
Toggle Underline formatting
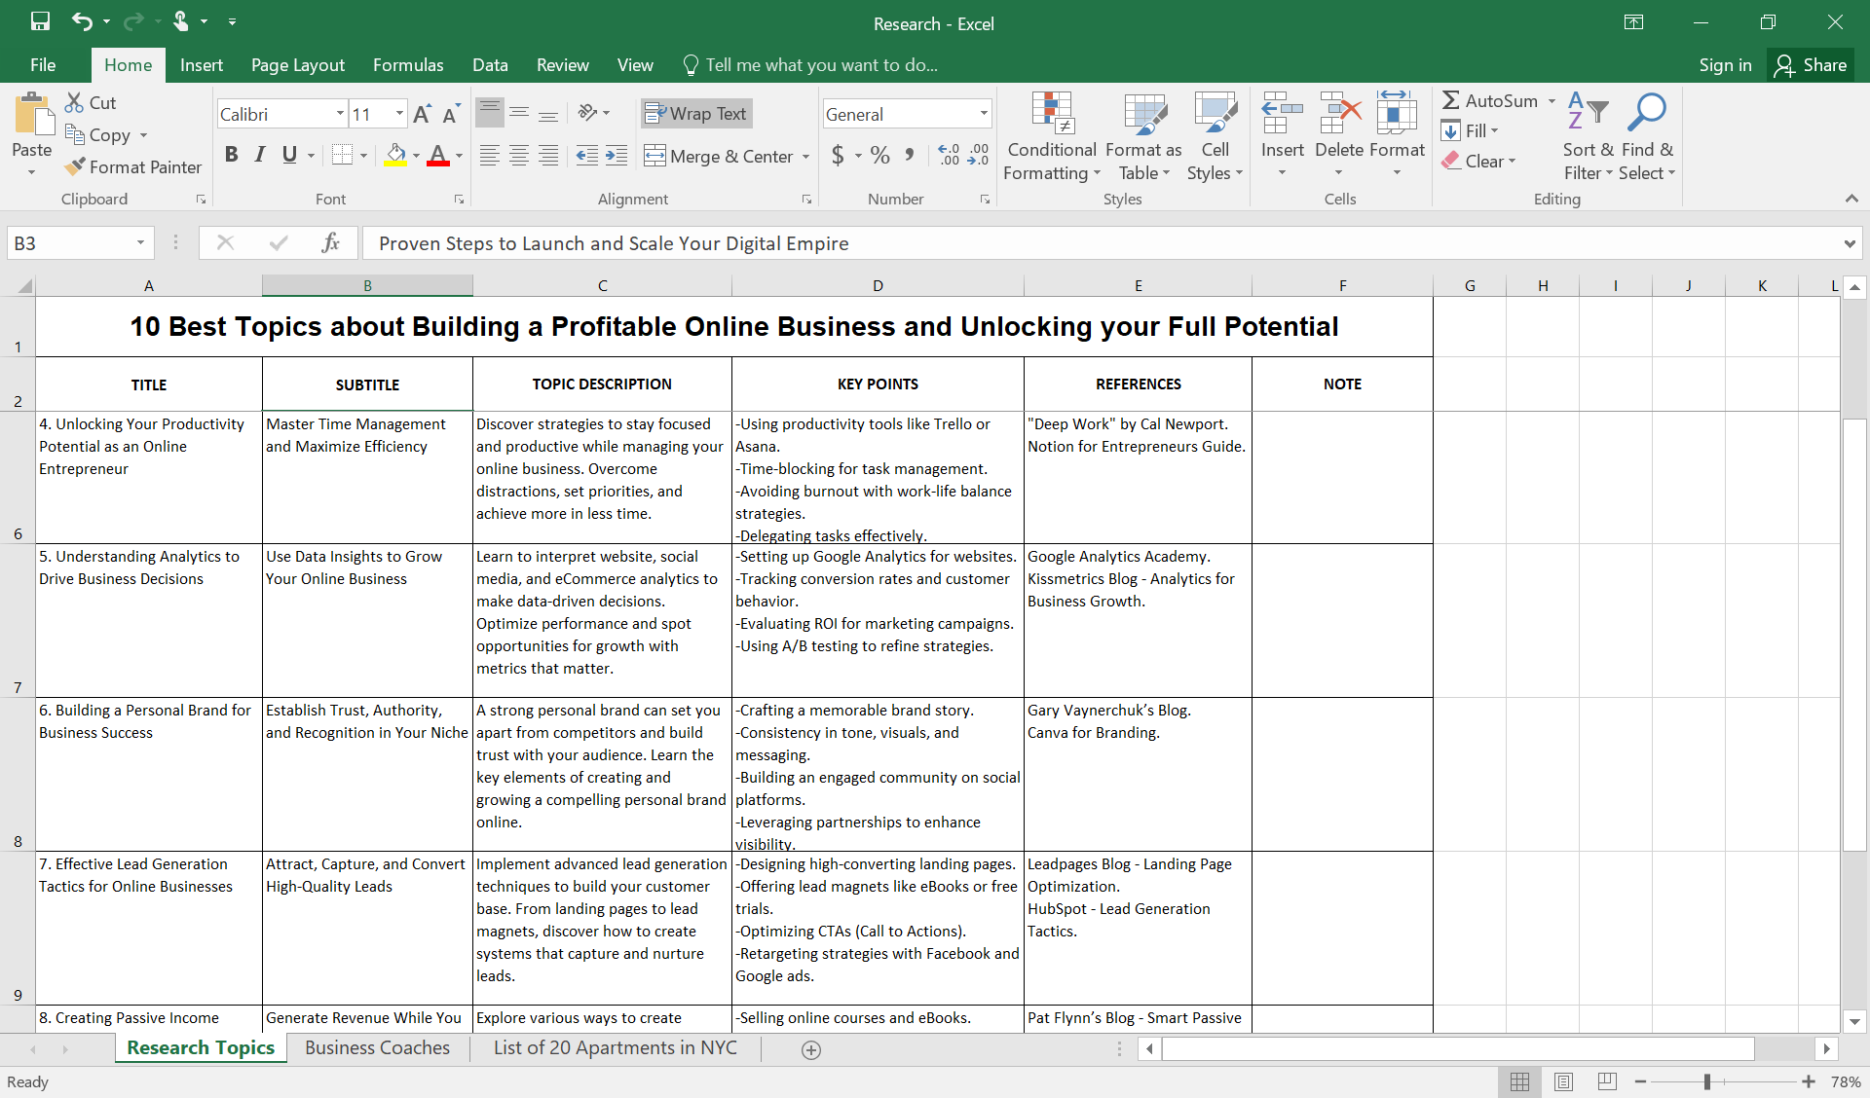click(x=289, y=155)
